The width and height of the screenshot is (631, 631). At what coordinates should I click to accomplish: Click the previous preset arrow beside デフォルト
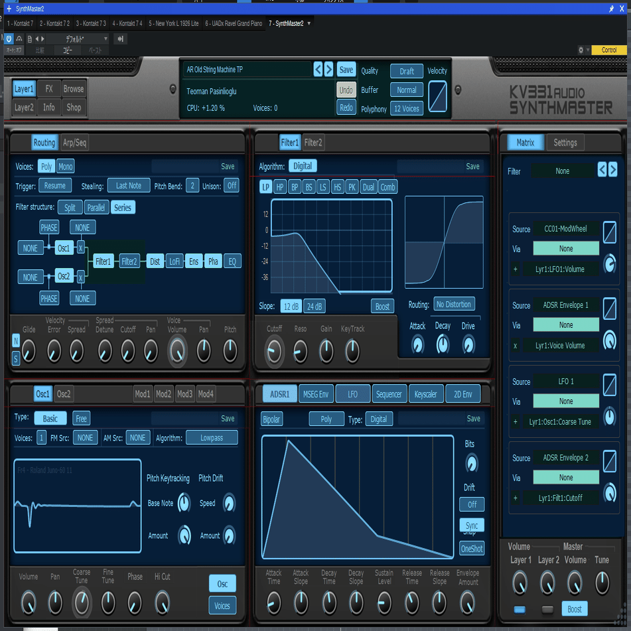pyautogui.click(x=37, y=38)
